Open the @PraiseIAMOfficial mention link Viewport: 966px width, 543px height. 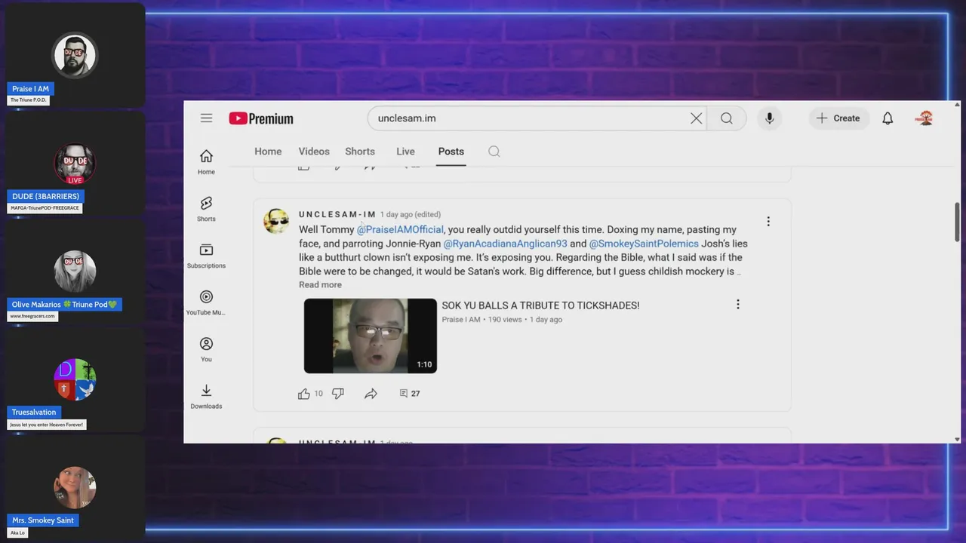pos(400,229)
